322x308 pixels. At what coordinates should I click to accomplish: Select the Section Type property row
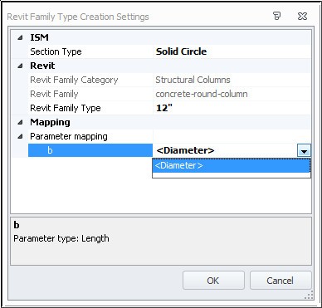[169, 51]
